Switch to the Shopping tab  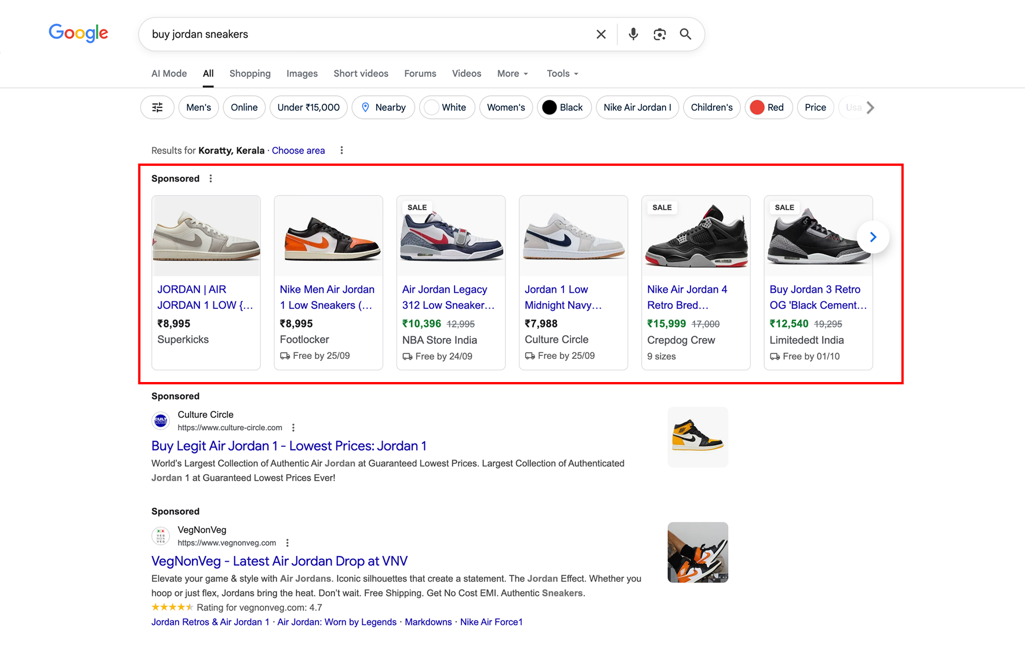pyautogui.click(x=250, y=74)
